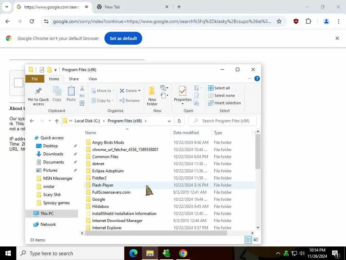Click Invert selection in ribbon
The width and height of the screenshot is (346, 260).
click(224, 103)
